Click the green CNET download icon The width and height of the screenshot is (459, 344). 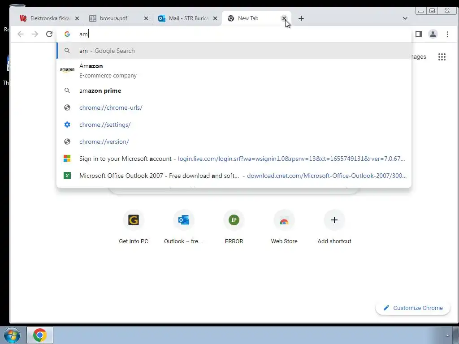click(67, 176)
